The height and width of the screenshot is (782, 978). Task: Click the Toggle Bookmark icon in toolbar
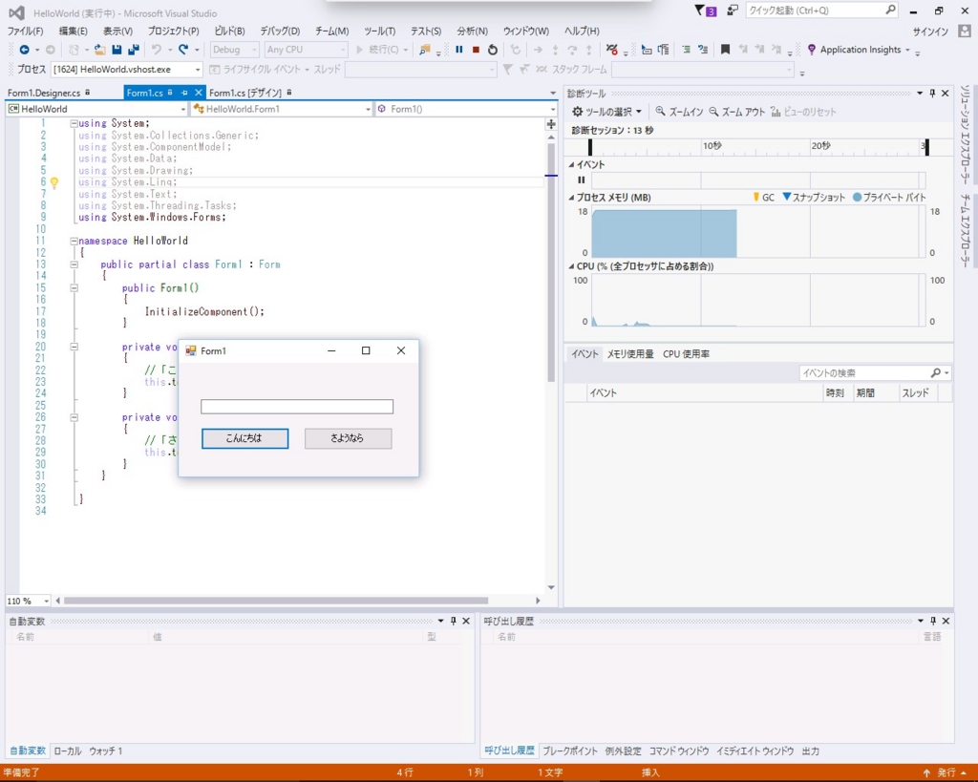[725, 50]
